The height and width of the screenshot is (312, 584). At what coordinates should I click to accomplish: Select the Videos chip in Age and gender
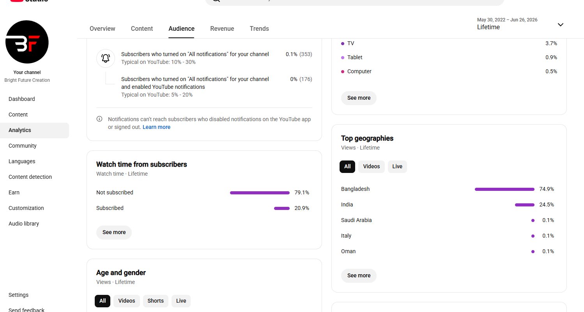click(x=127, y=301)
